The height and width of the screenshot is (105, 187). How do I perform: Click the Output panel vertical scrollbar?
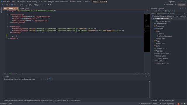pos(149,89)
